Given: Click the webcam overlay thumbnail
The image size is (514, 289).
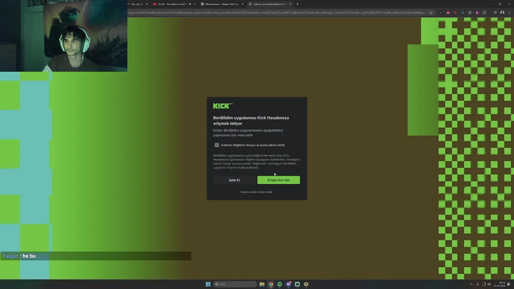Looking at the screenshot, I should (x=63, y=36).
